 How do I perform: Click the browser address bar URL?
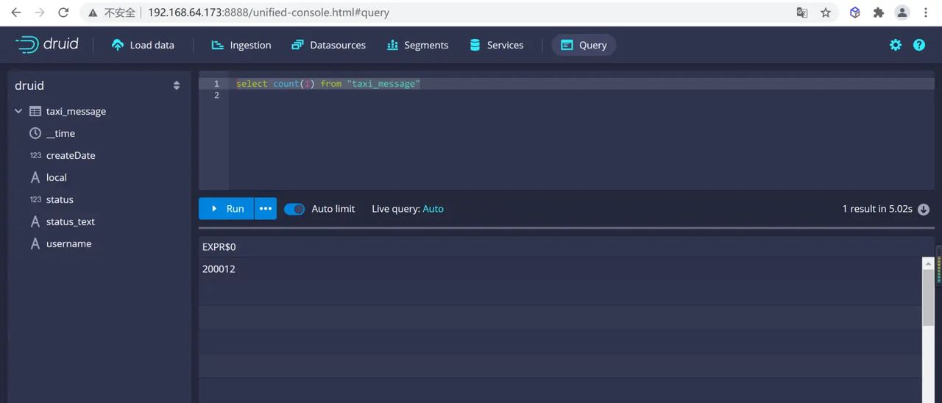click(x=269, y=13)
